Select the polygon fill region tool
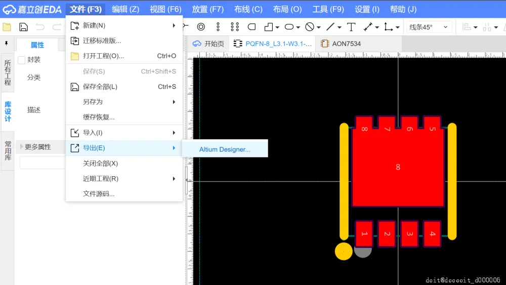The width and height of the screenshot is (506, 285). (x=269, y=27)
